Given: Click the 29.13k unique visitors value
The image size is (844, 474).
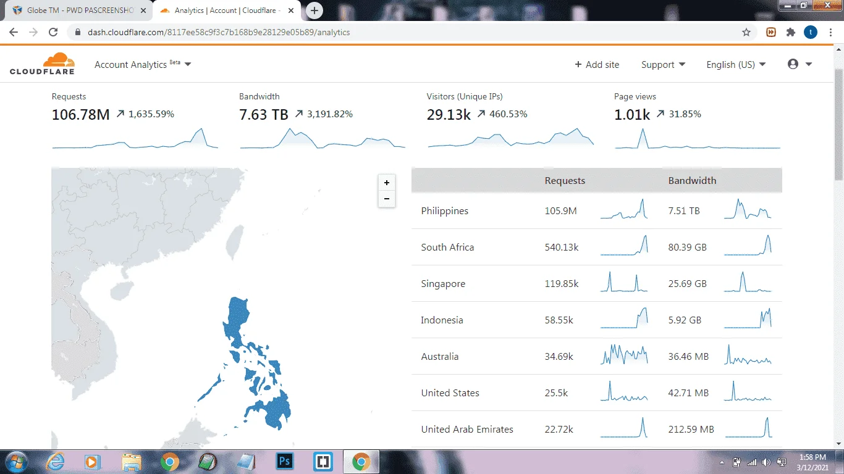Looking at the screenshot, I should coord(449,114).
